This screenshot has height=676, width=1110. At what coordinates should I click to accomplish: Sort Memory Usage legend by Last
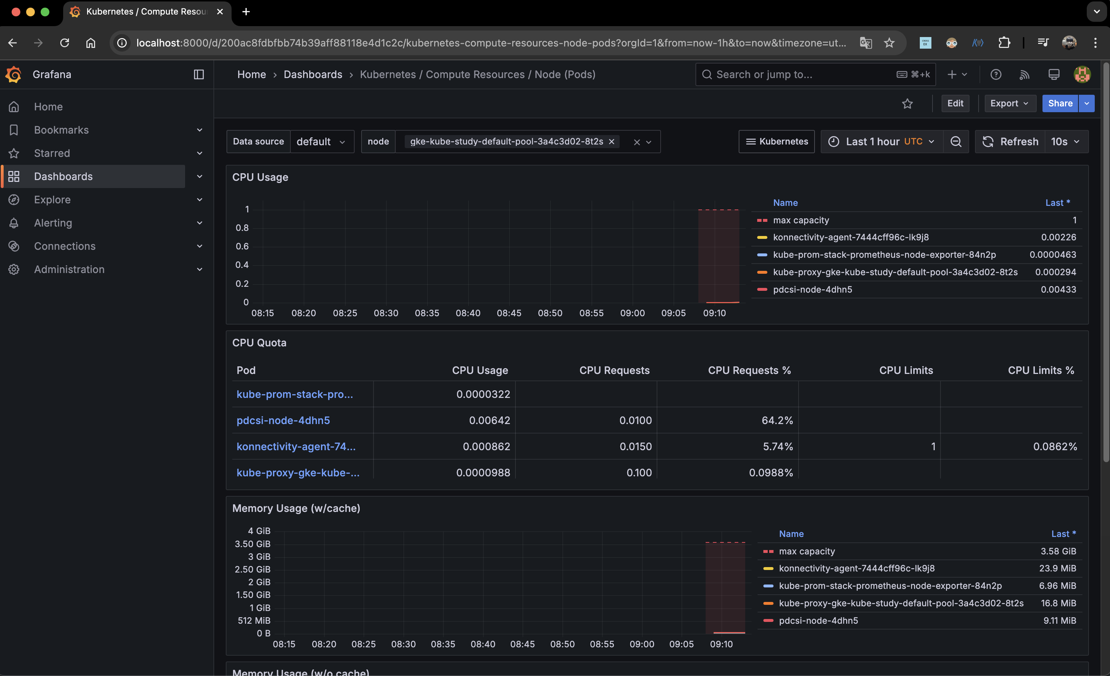1063,534
